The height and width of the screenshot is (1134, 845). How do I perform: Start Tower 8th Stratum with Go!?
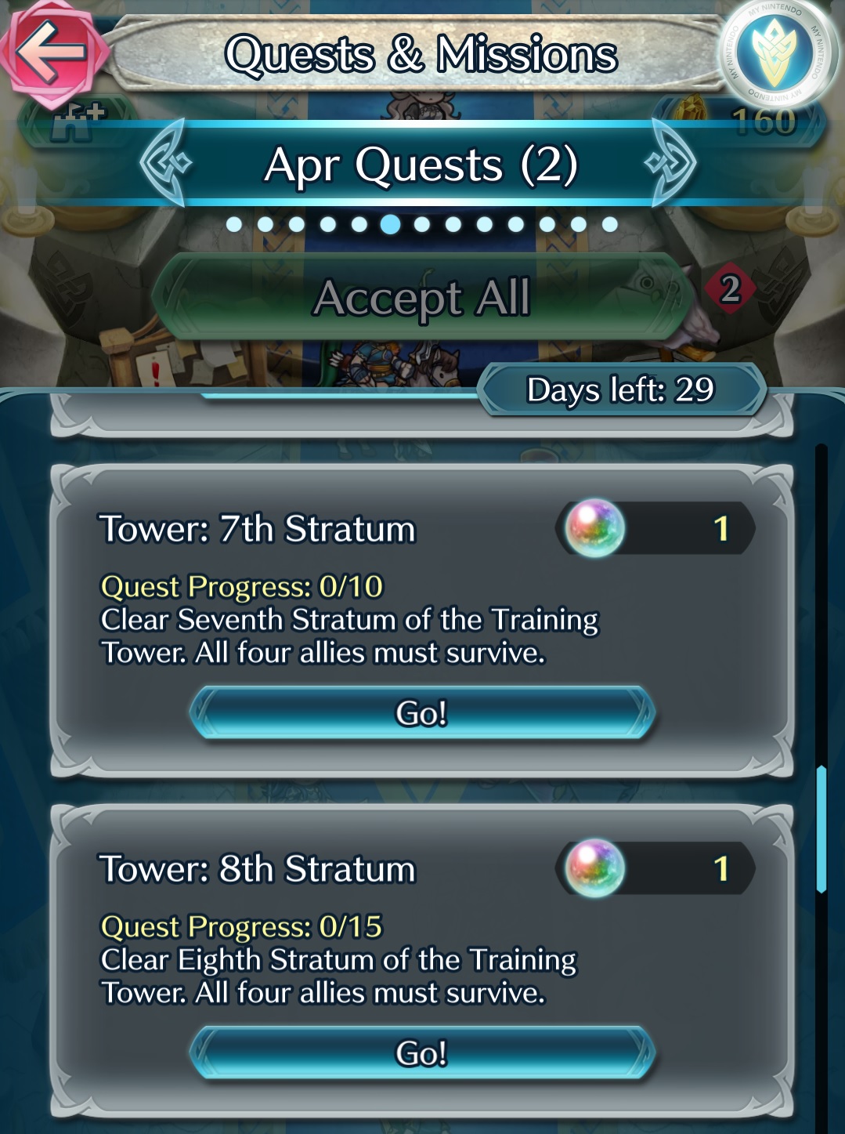422,1052
